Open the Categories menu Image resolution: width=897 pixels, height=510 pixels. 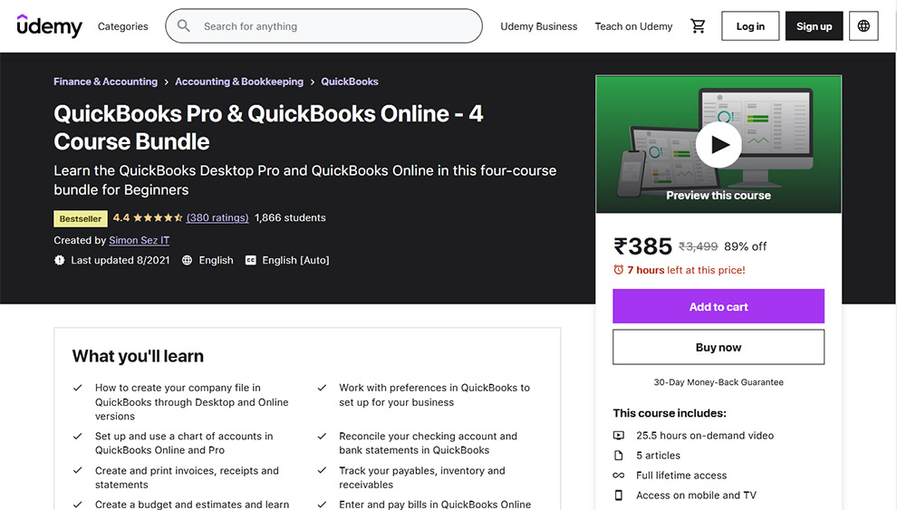122,26
